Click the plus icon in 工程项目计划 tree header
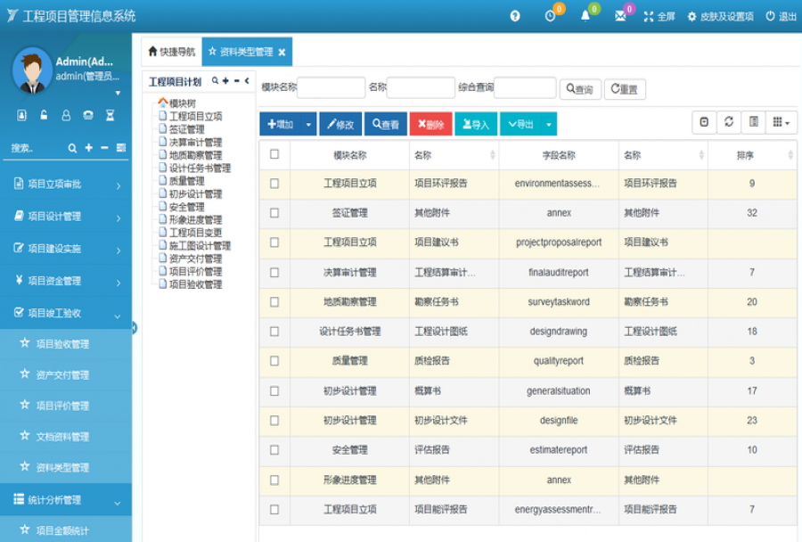Viewport: 802px width, 542px height. point(225,81)
